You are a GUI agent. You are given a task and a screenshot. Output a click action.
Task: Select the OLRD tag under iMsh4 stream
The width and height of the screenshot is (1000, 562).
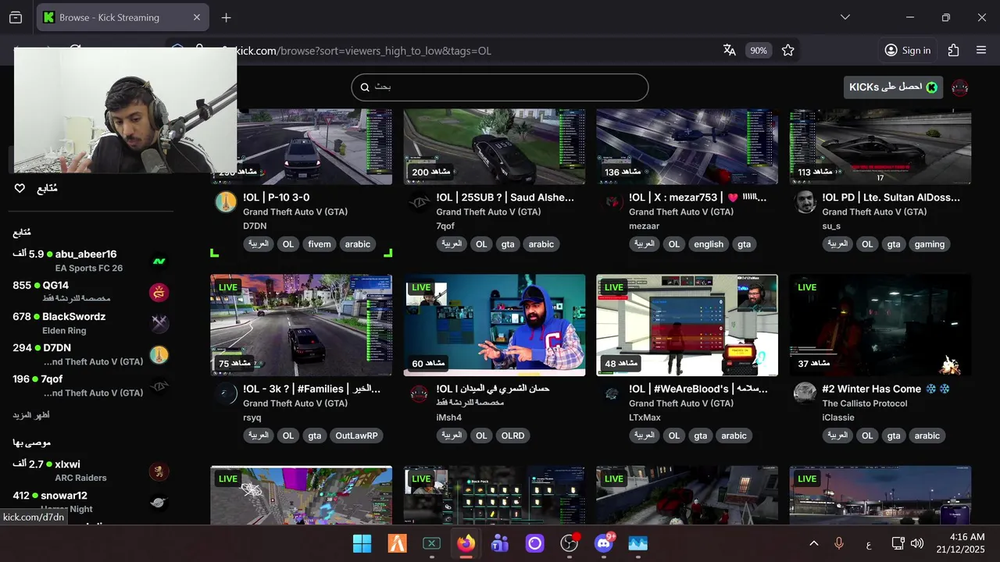512,436
